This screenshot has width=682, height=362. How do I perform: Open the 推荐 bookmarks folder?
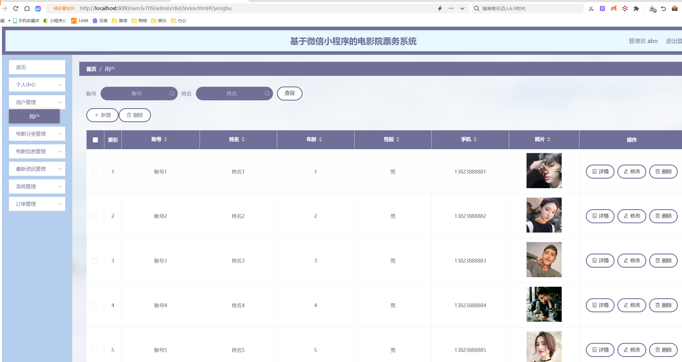point(120,21)
